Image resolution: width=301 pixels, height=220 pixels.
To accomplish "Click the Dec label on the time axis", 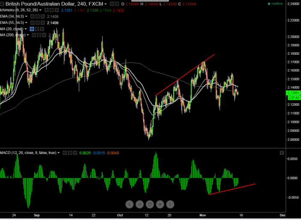I will [283, 215].
